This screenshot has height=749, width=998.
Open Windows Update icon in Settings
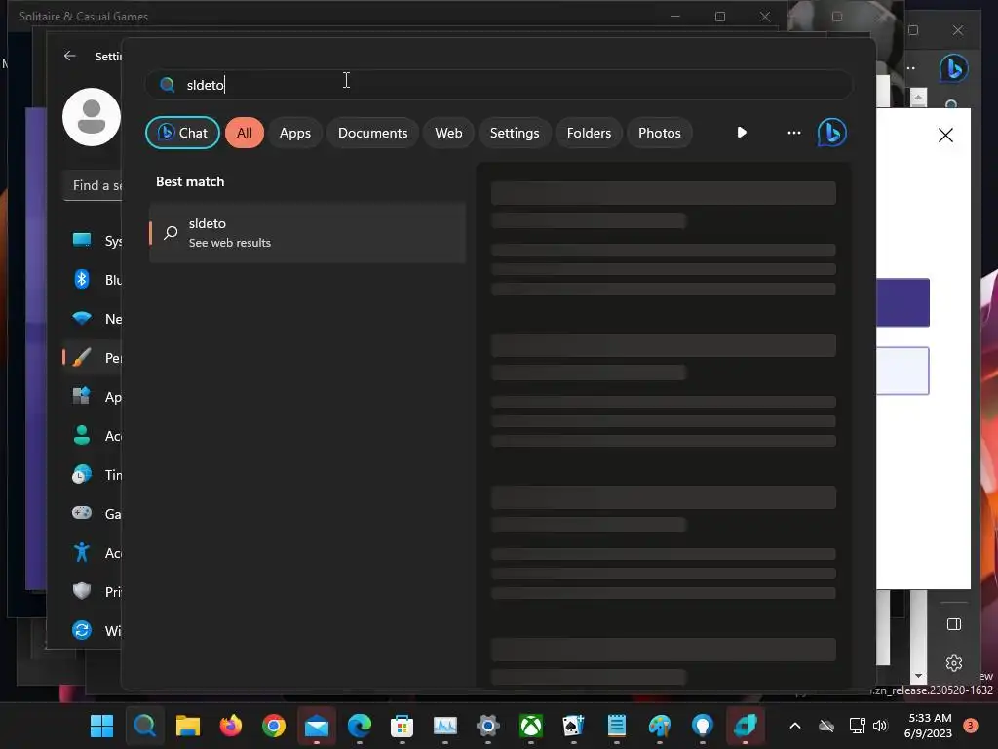(x=82, y=630)
